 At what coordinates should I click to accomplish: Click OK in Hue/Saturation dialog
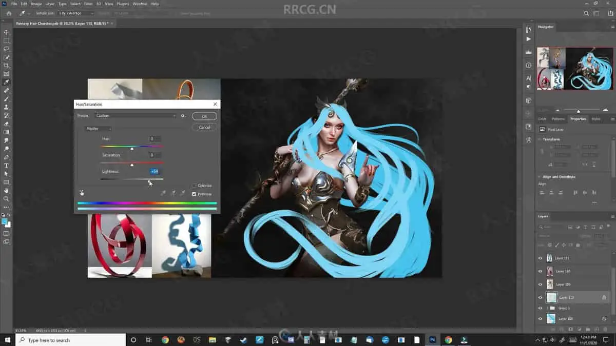[204, 116]
